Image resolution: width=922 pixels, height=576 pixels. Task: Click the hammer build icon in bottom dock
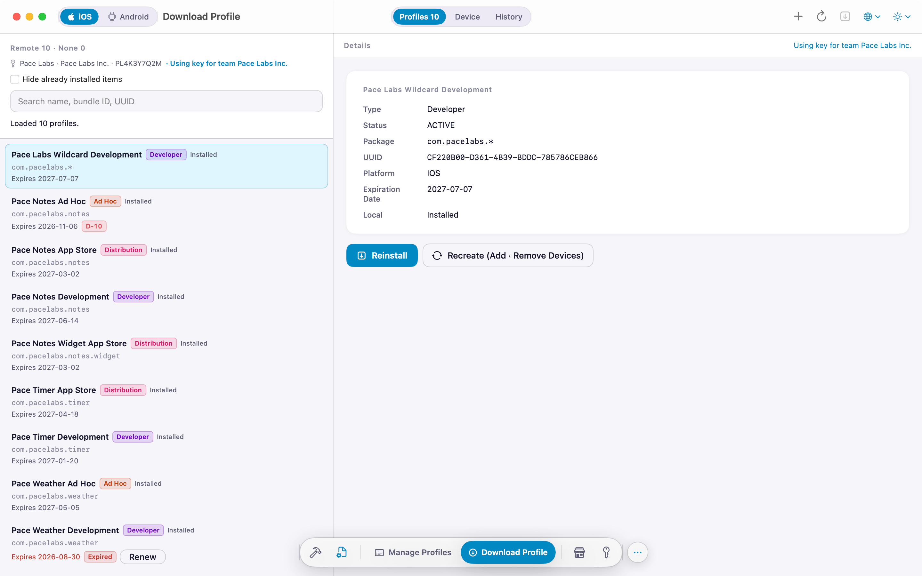click(x=315, y=552)
